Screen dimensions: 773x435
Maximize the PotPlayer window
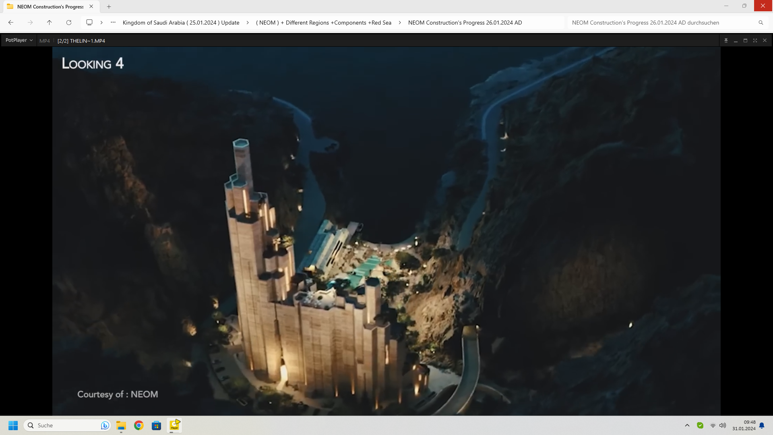pos(745,41)
